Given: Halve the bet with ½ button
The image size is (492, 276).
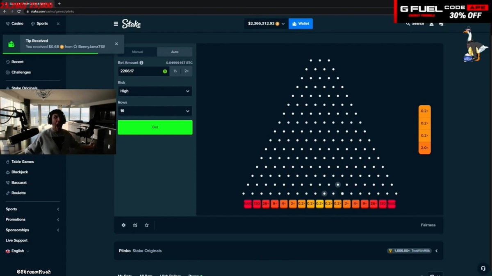Looking at the screenshot, I should [175, 71].
